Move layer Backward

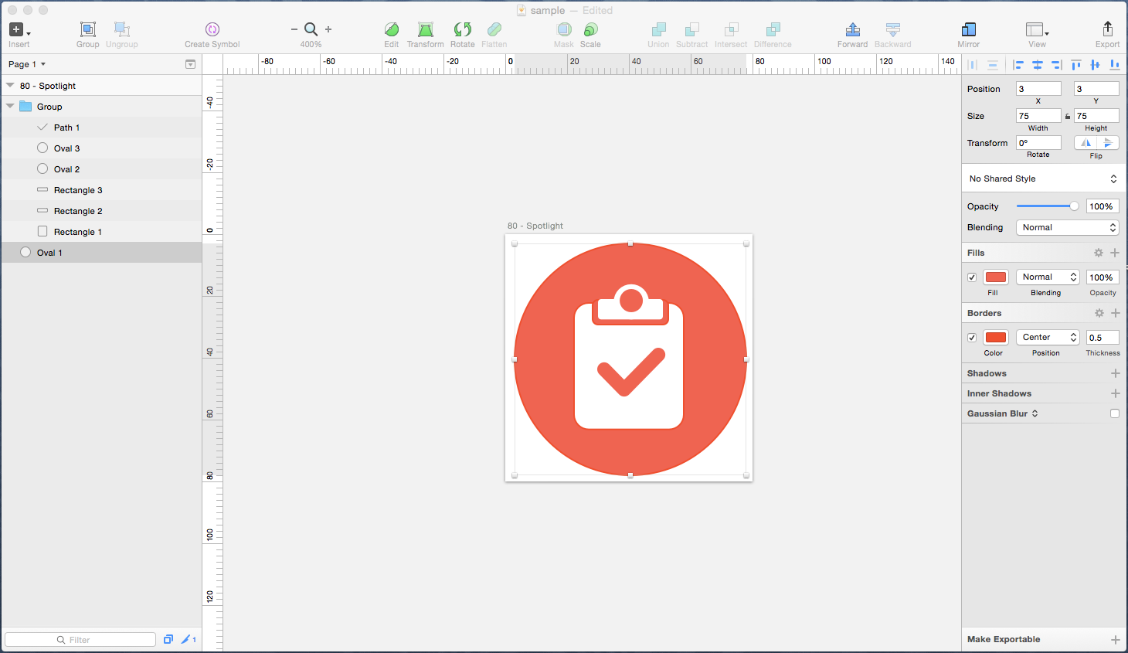pos(893,29)
